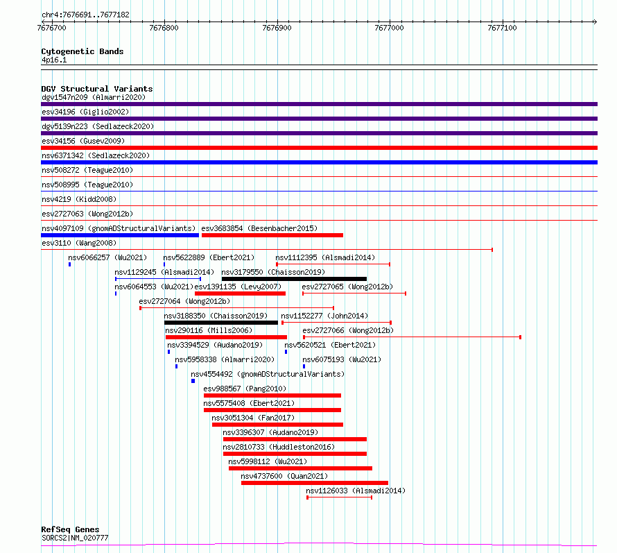This screenshot has height=553, width=617.
Task: Open the esv2727065 (Wong2012b) label
Action: (x=347, y=287)
